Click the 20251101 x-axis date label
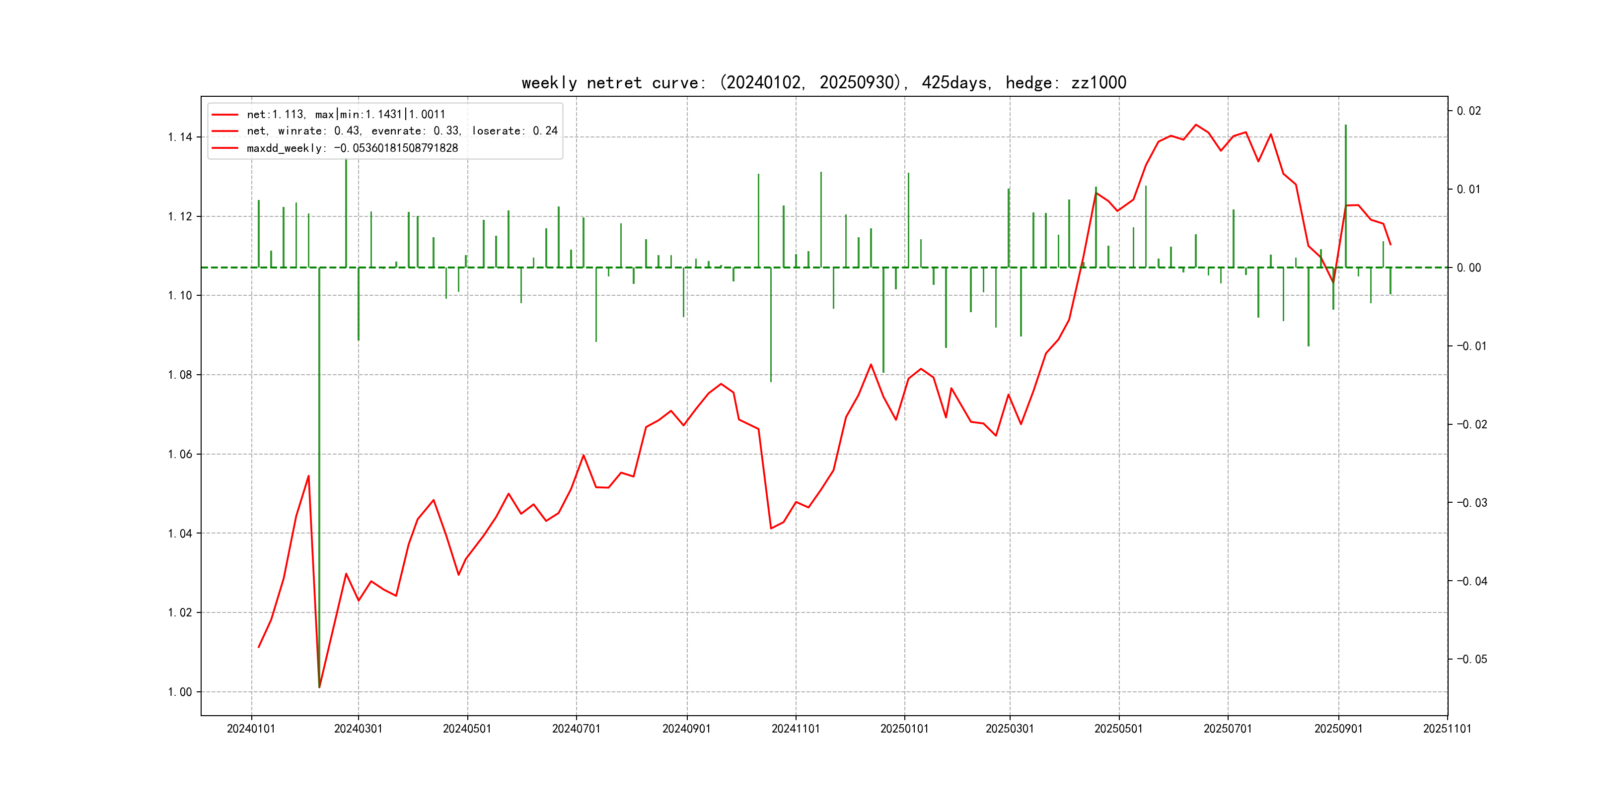 pyautogui.click(x=1447, y=729)
